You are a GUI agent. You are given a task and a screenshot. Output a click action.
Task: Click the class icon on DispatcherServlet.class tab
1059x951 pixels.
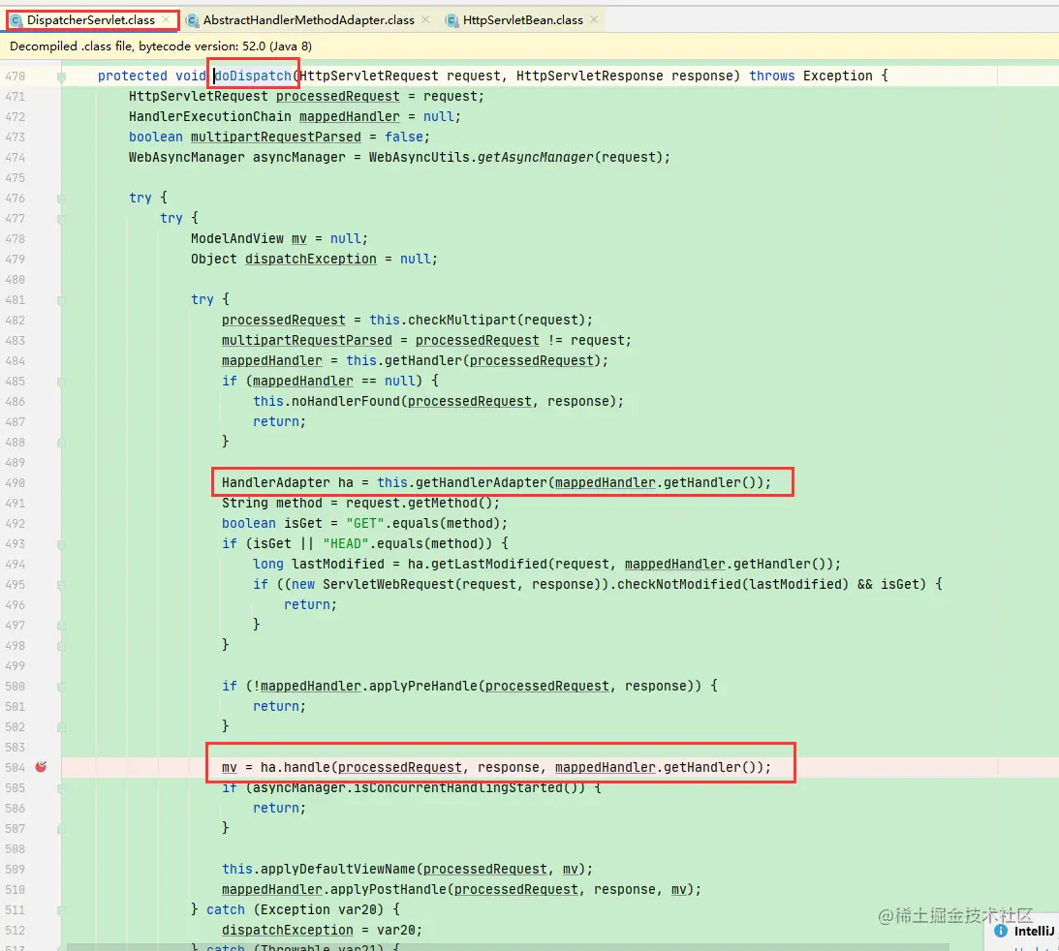coord(16,20)
